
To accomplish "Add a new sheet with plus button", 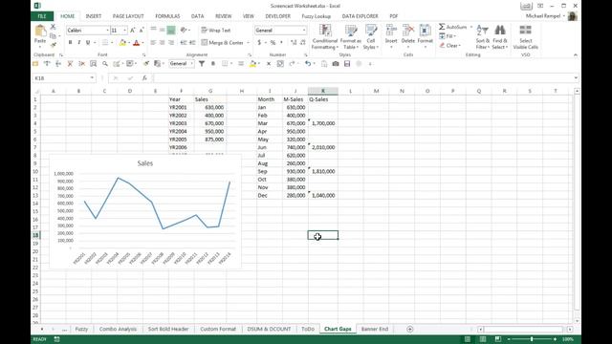I will (x=409, y=329).
